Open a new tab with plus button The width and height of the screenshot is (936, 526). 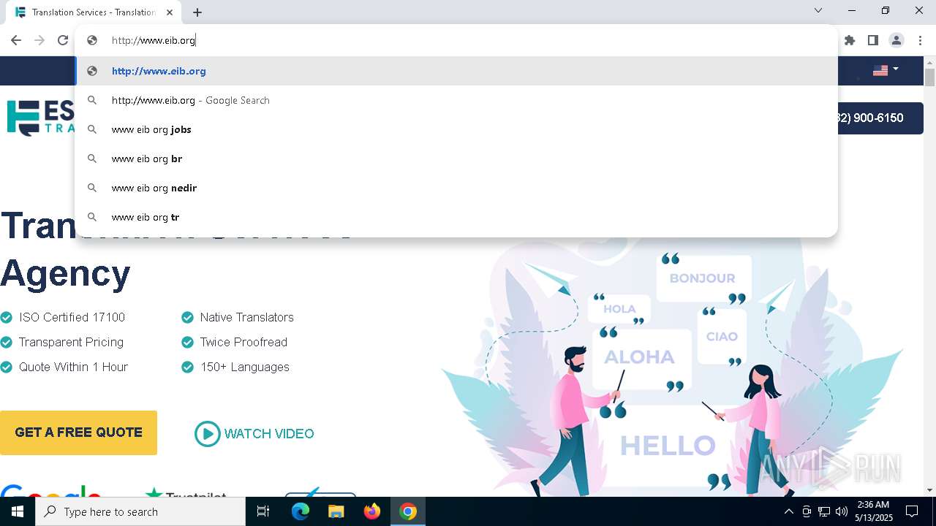point(197,12)
